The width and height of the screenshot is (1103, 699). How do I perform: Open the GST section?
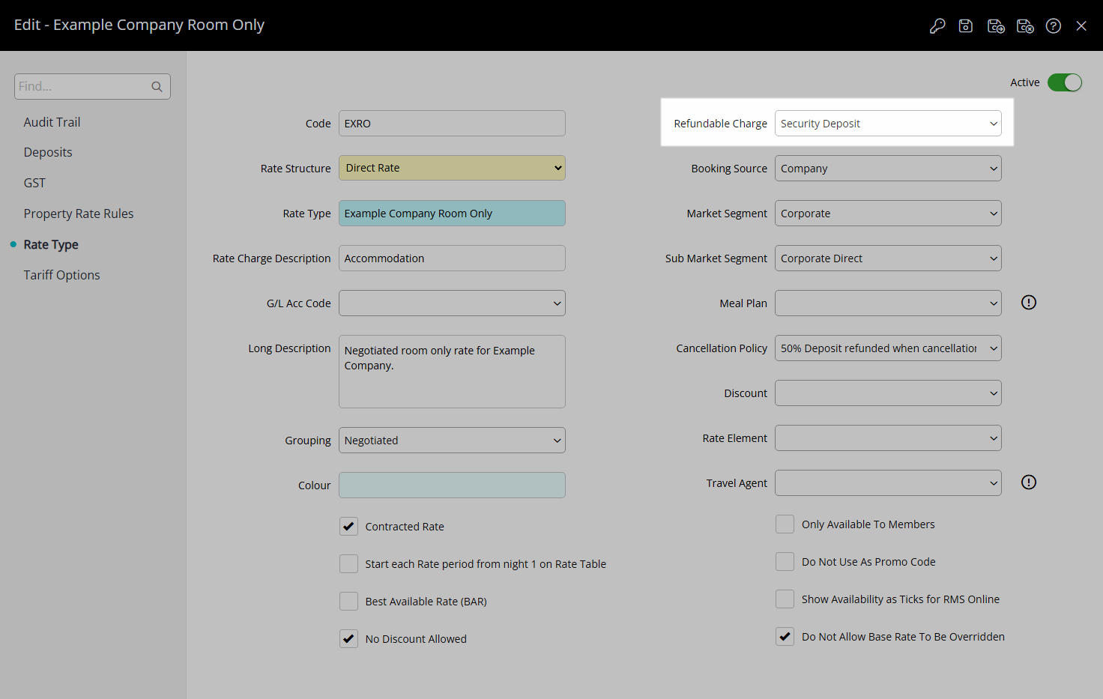pyautogui.click(x=34, y=183)
